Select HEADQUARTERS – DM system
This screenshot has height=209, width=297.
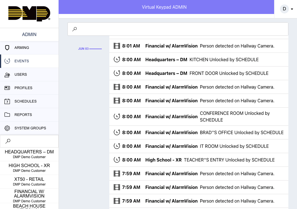pos(29,154)
